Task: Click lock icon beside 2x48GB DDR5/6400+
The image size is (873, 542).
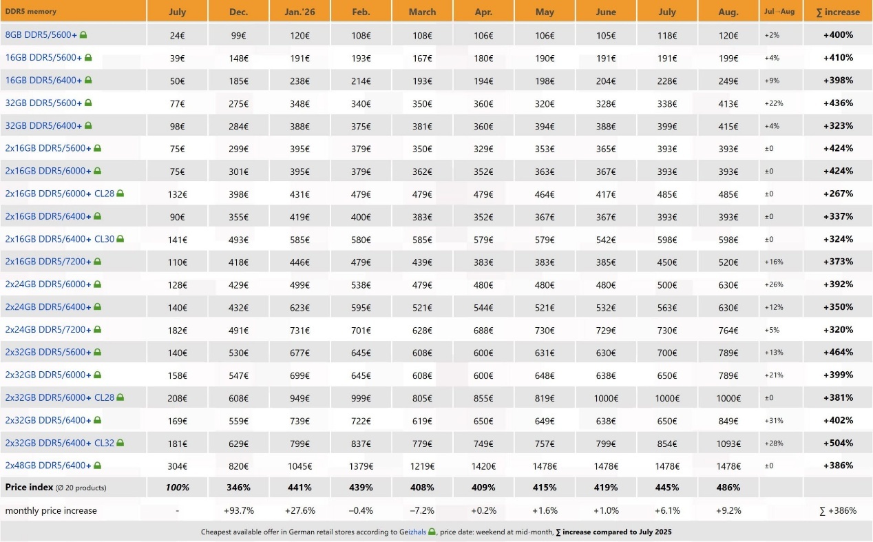Action: coord(97,466)
